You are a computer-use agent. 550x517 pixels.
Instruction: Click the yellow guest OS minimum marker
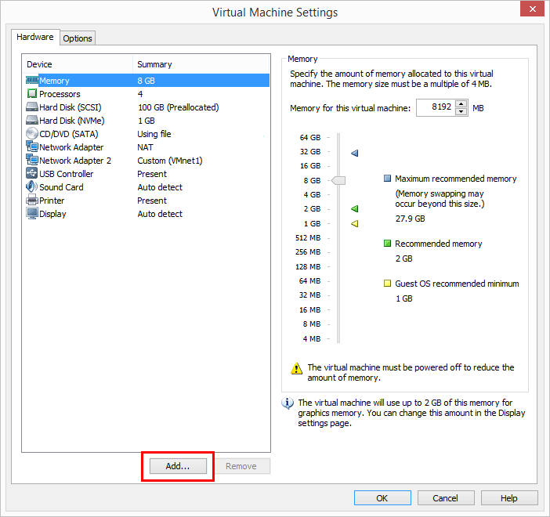(355, 223)
